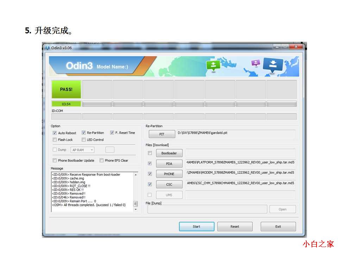Image resolution: width=338 pixels, height=253 pixels.
Task: Click the small box next to AP RAM
Action: coord(110,150)
